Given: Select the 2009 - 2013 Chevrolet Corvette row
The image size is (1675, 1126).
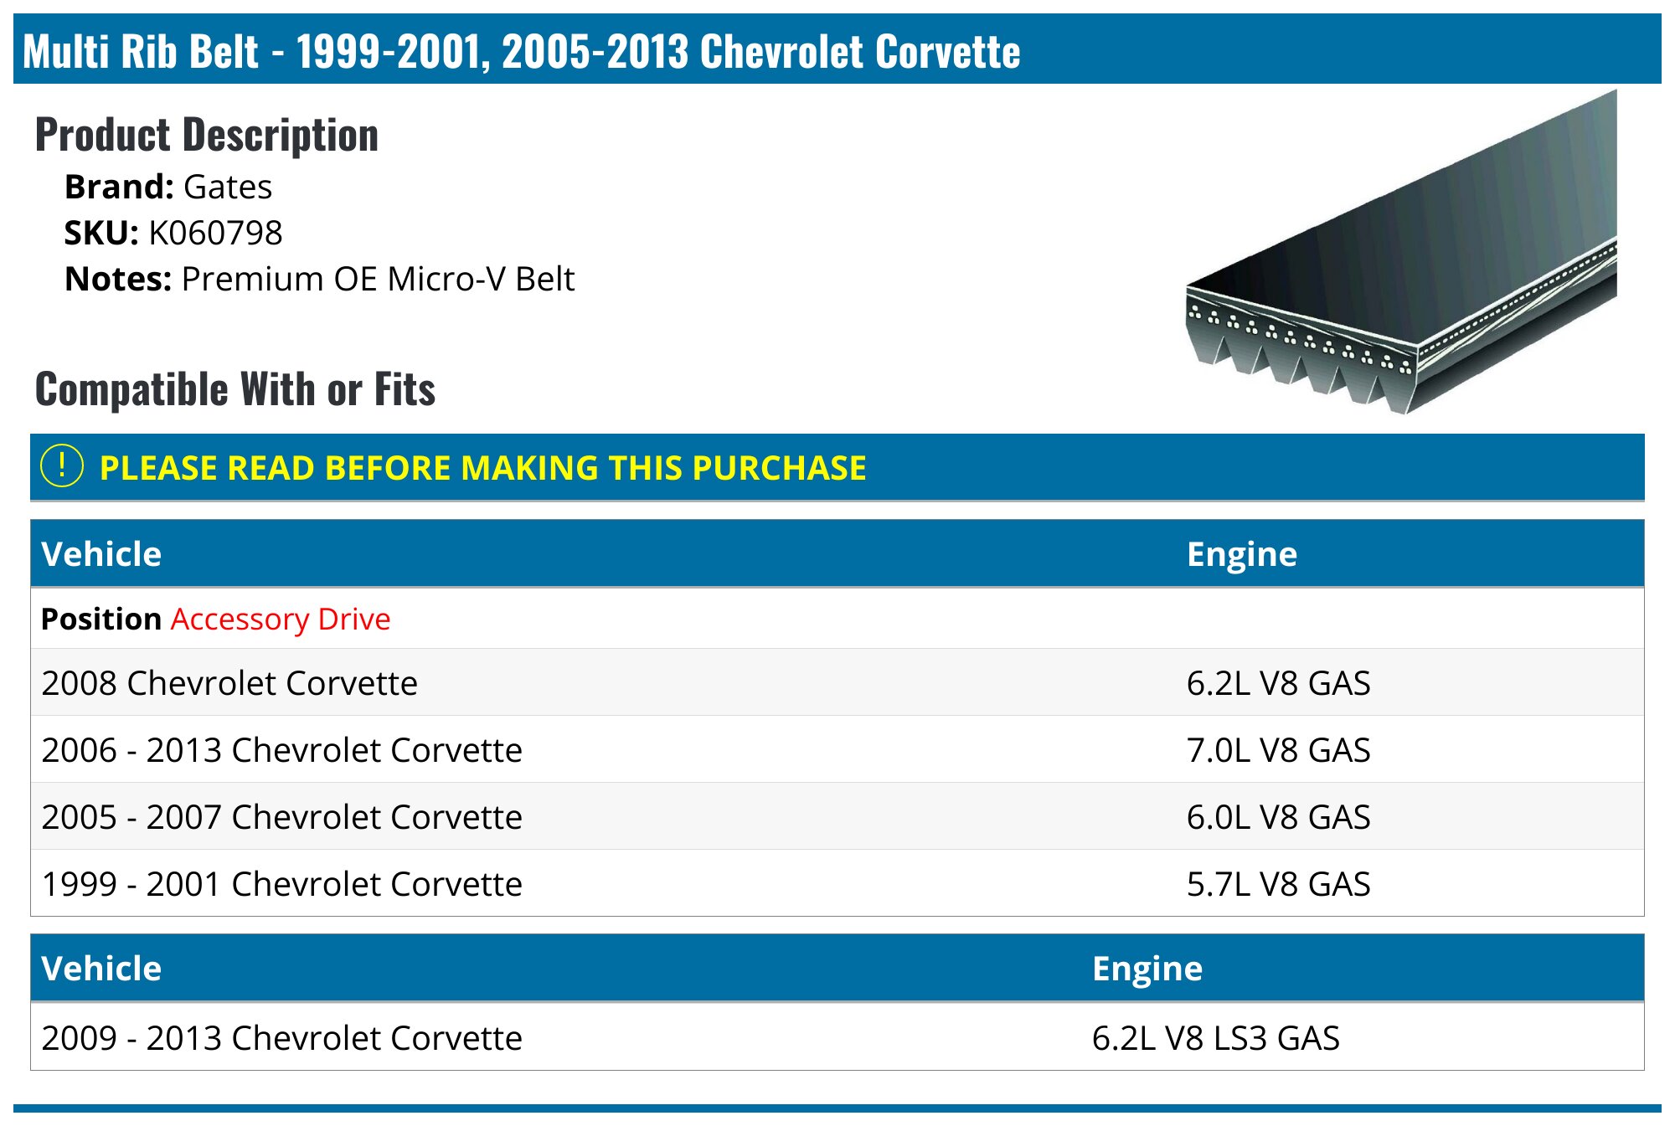Looking at the screenshot, I should 837,1037.
